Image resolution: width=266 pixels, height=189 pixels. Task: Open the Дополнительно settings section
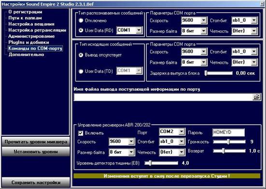point(26,55)
